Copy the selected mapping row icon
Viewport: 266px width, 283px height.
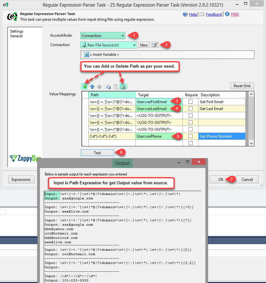pyautogui.click(x=108, y=87)
